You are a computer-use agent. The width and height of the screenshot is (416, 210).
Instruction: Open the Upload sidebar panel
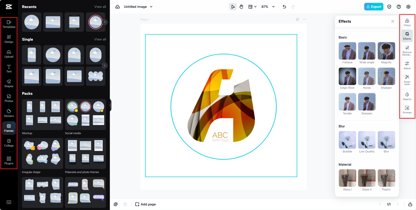pos(9,54)
